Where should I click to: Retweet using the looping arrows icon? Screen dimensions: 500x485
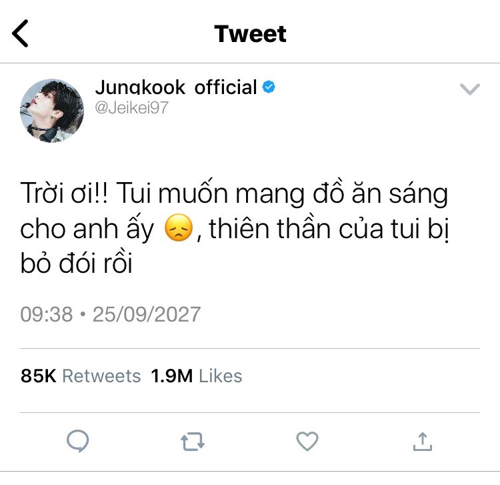[x=193, y=441]
